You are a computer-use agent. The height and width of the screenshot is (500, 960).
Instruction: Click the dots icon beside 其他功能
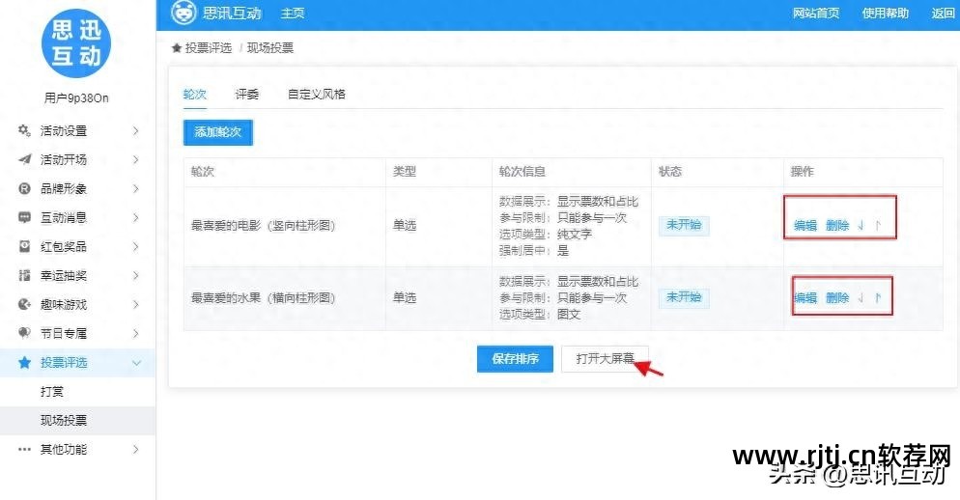coord(24,449)
